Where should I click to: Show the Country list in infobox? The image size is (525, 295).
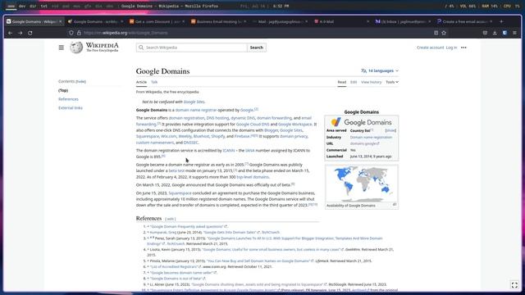[x=390, y=130]
